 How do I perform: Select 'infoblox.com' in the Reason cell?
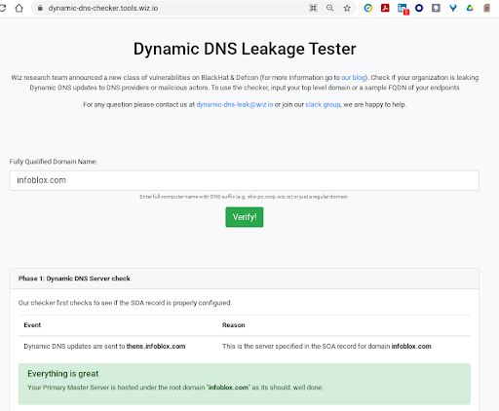[411, 347]
